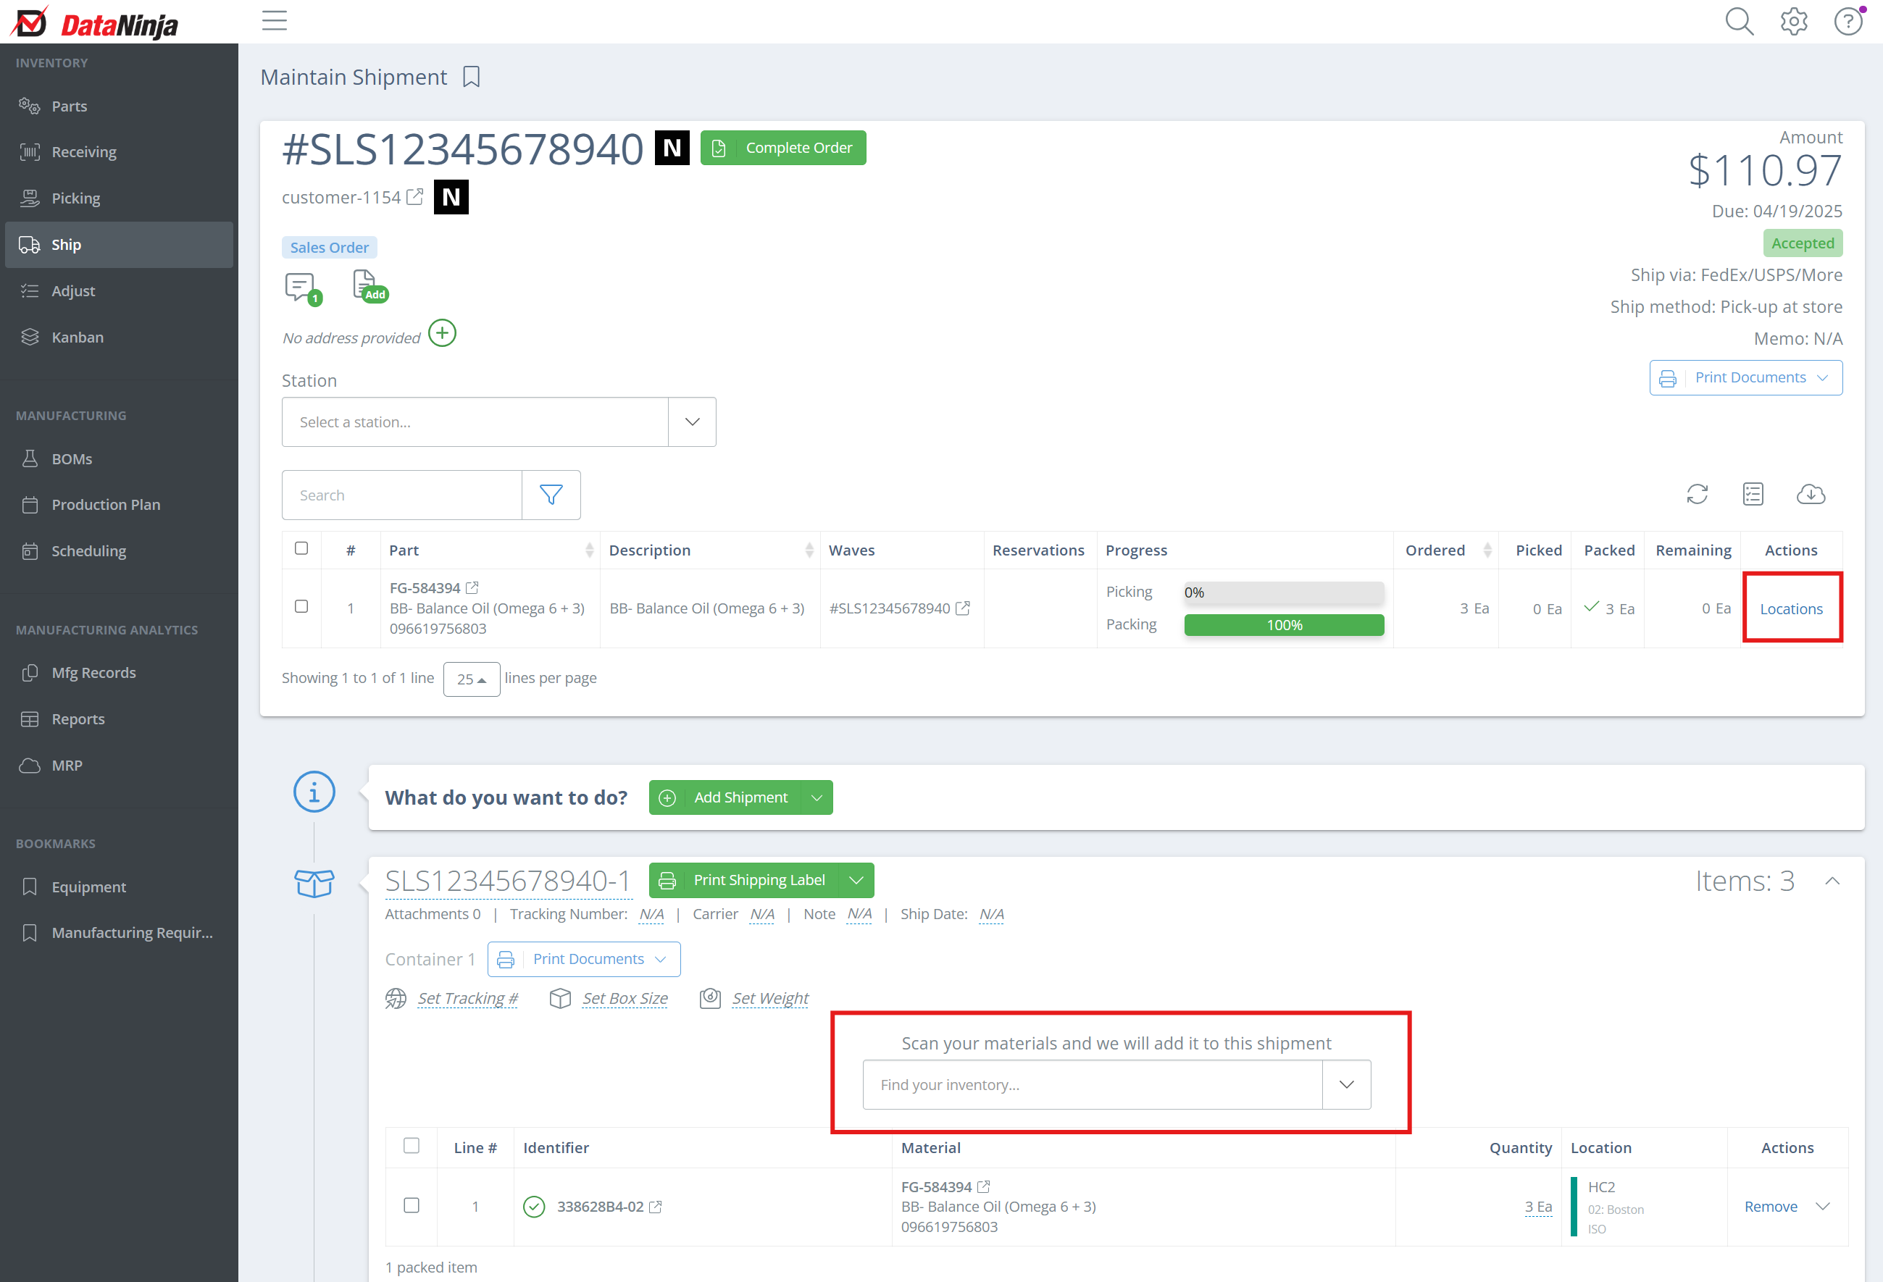Open Picking in the sidebar
The width and height of the screenshot is (1883, 1282).
pos(75,198)
